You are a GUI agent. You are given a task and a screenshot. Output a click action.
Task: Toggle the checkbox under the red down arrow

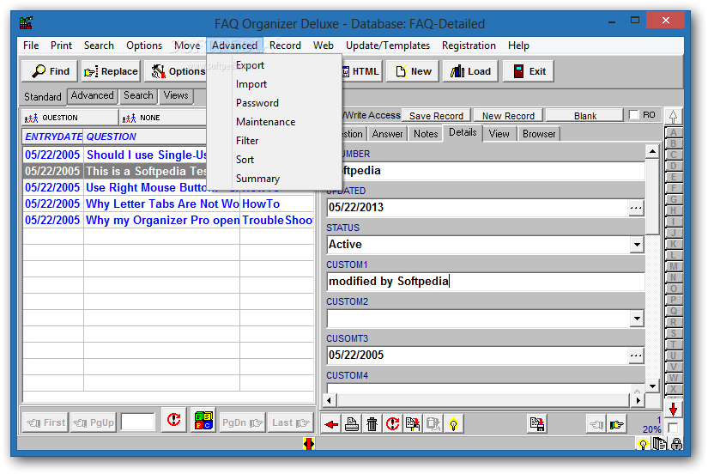(673, 428)
